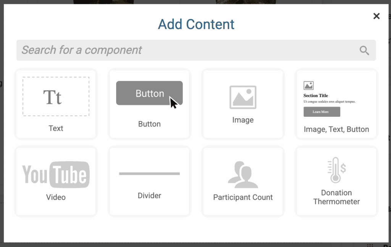Add the Divider label component
This screenshot has width=391, height=247.
pos(149,195)
